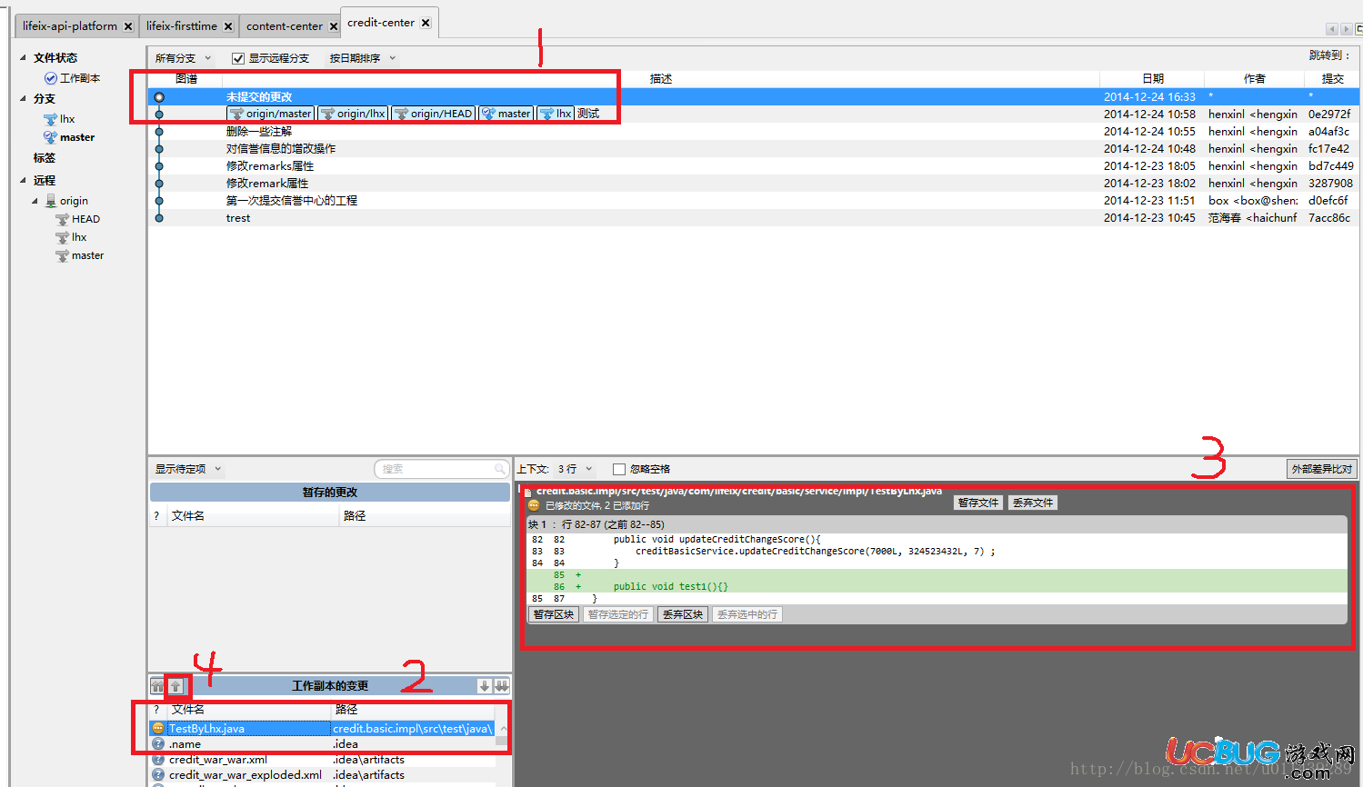Open the context lines (3 行) dropdown
This screenshot has height=787, width=1363.
(576, 469)
